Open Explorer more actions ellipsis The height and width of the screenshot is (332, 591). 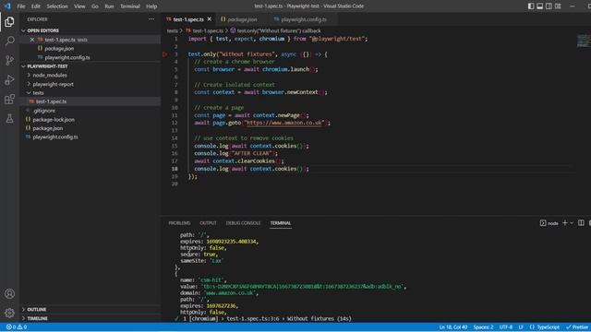pos(151,19)
